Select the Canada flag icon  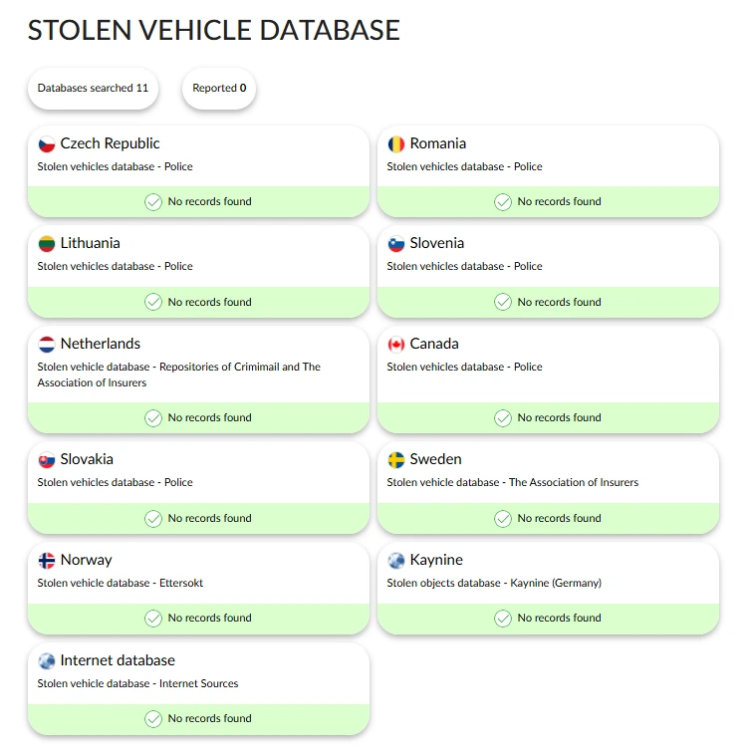tap(396, 345)
